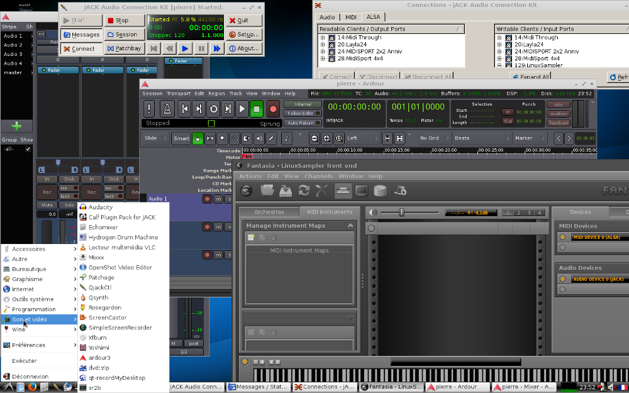Screen dimensions: 629x393
Task: Expand 14:Midi Through in Readable Clients
Action: (323, 38)
